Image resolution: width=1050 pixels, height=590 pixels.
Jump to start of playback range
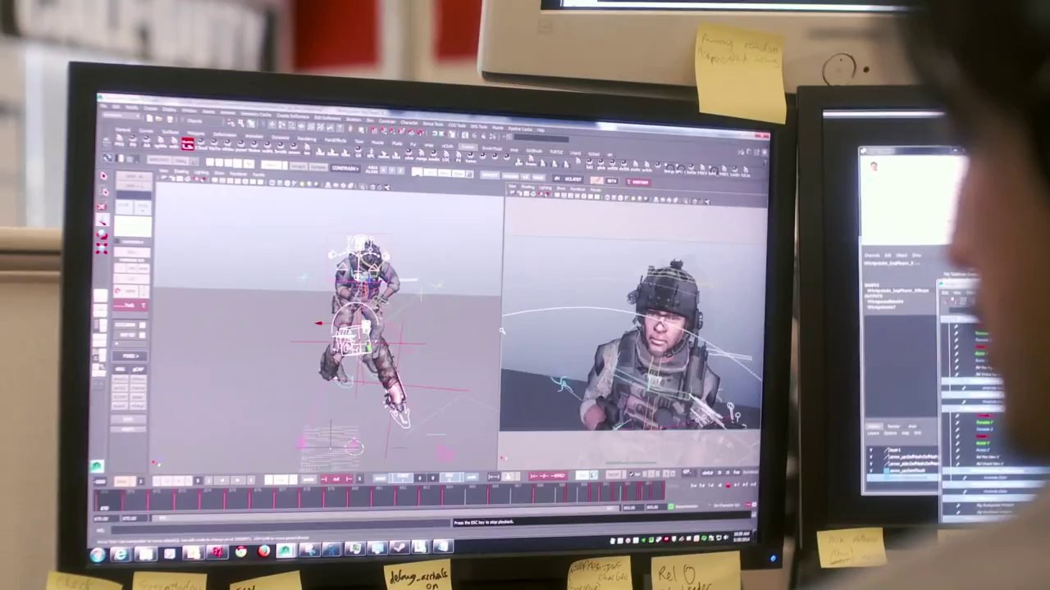[x=694, y=487]
